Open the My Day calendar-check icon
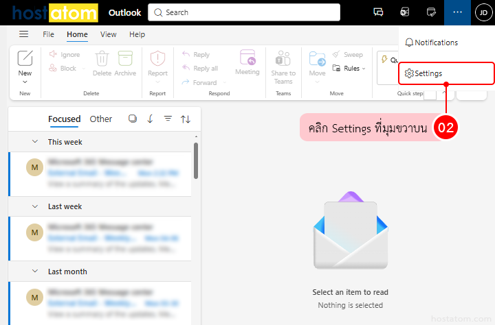Viewport: 495px width, 325px height. coord(431,12)
